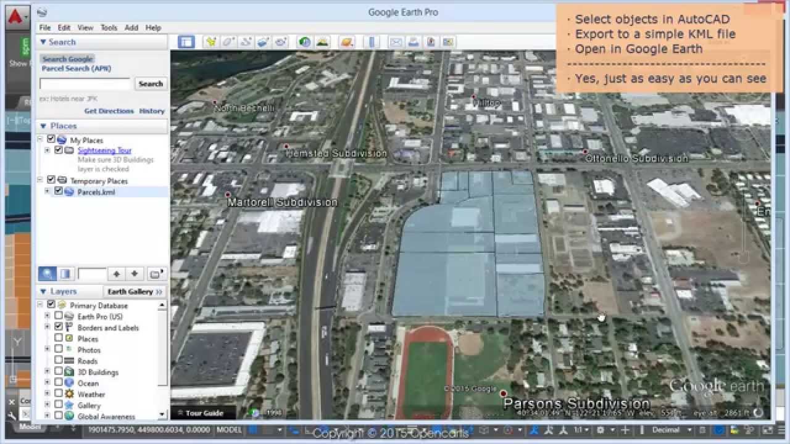Viewport: 790px width, 444px height.
Task: Click the Add Placemark toolbar icon
Action: 211,42
